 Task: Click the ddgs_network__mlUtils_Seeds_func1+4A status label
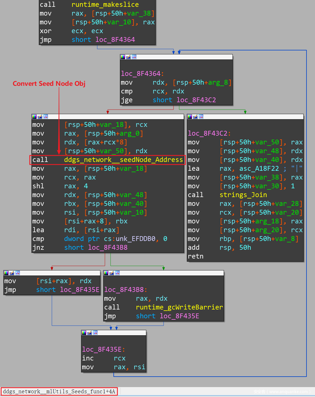point(59,391)
